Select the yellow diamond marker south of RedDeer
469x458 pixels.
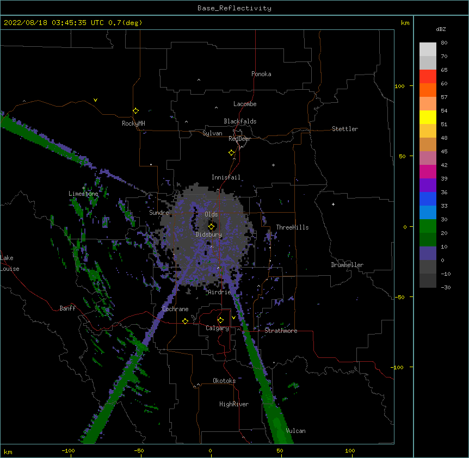click(x=232, y=153)
